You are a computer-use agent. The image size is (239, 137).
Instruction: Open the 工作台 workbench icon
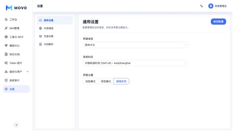point(6,20)
